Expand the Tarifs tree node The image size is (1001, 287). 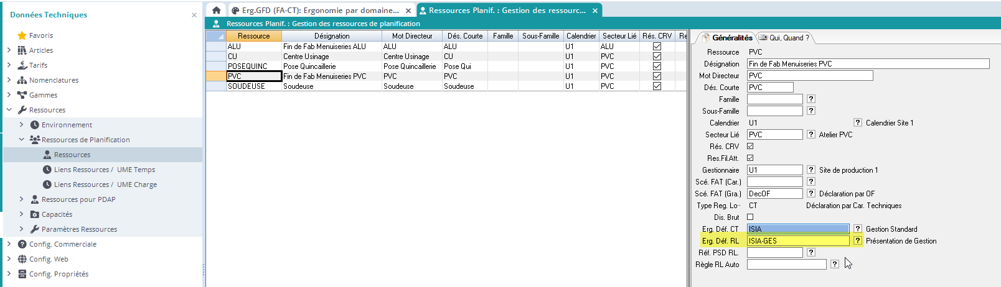pyautogui.click(x=9, y=65)
